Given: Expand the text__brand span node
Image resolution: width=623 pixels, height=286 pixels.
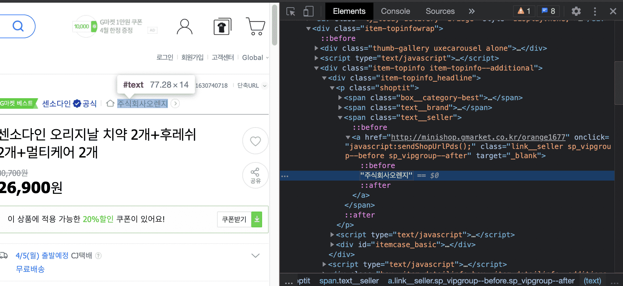Looking at the screenshot, I should pyautogui.click(x=340, y=108).
